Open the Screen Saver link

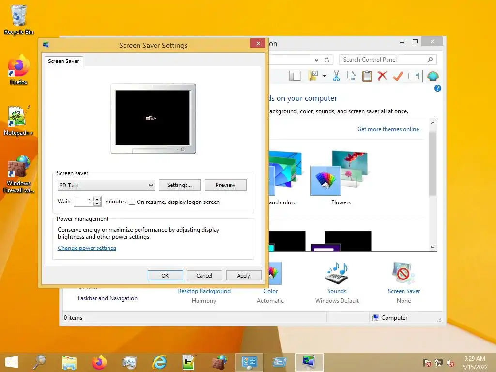[x=404, y=291]
